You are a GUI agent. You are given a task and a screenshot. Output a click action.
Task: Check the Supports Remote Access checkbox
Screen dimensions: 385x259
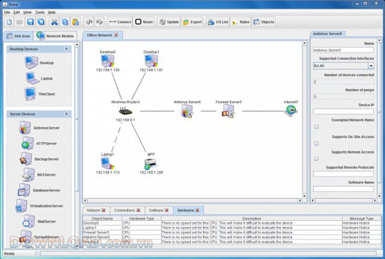316,159
